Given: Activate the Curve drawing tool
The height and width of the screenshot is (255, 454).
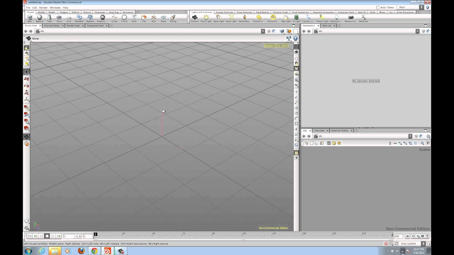Looking at the screenshot, I should [x=114, y=18].
